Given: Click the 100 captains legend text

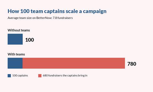Looking at the screenshot, I should (20, 75).
